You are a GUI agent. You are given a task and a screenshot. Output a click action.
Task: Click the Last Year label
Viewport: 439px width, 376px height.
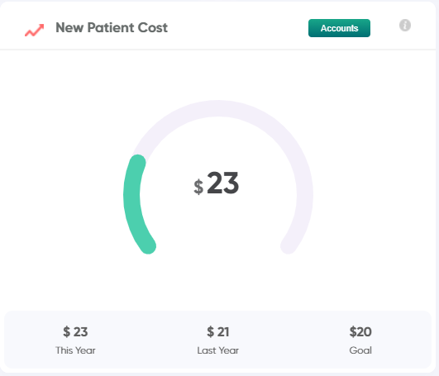[x=217, y=350]
